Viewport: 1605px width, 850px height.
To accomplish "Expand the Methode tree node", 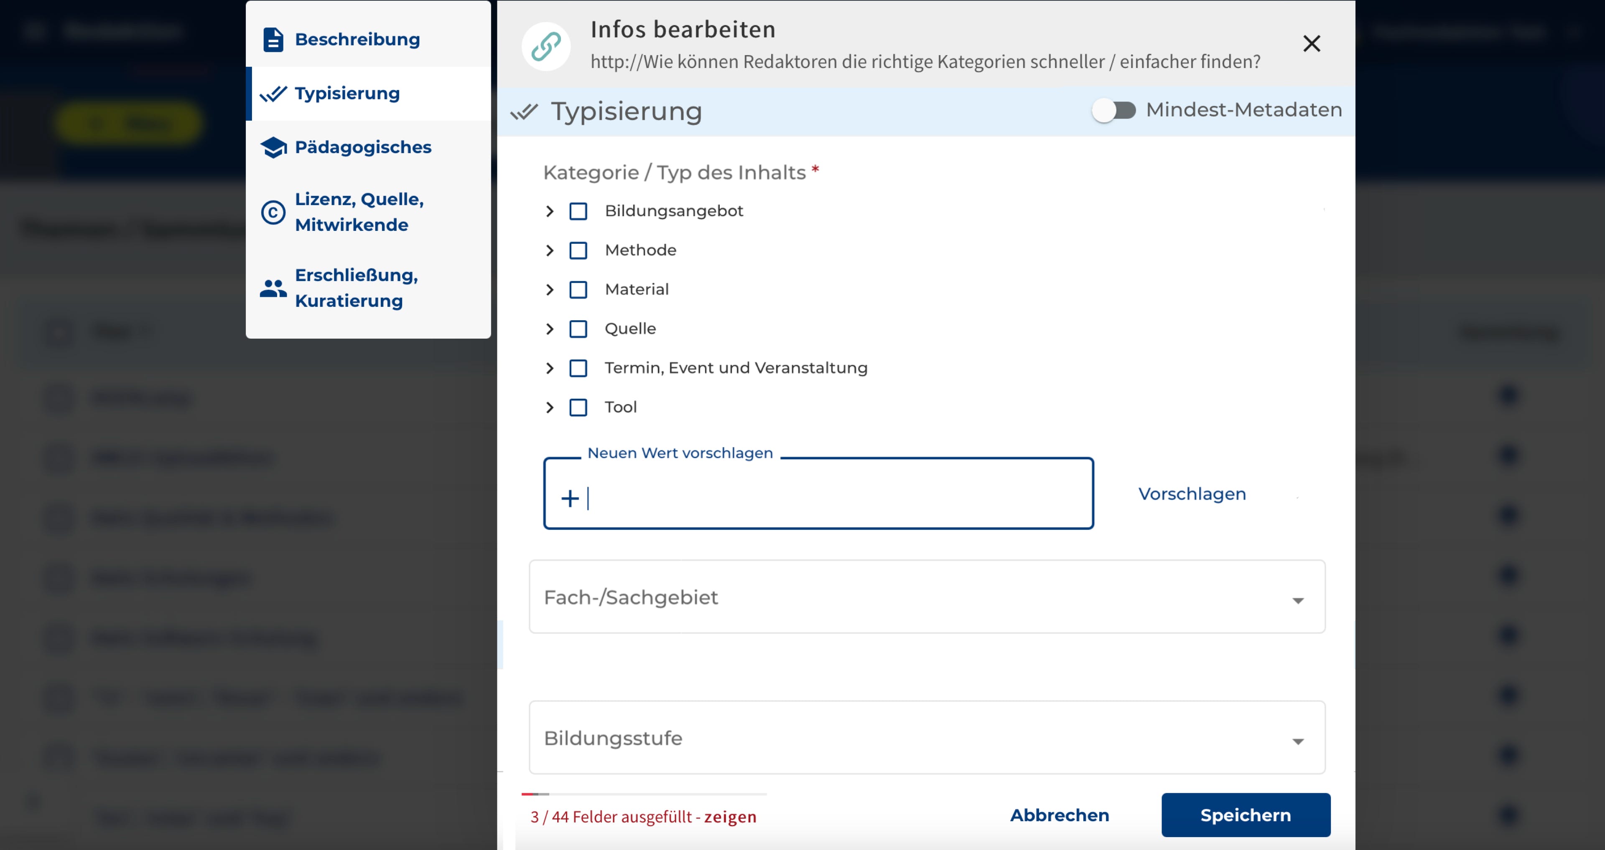I will (x=550, y=251).
